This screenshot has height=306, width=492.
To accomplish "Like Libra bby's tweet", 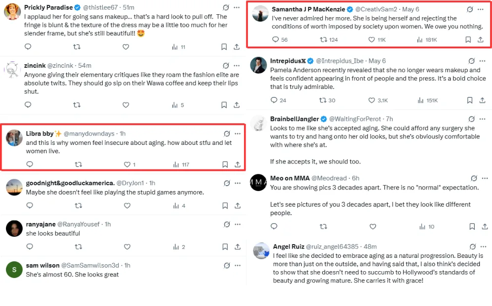I will coord(126,165).
